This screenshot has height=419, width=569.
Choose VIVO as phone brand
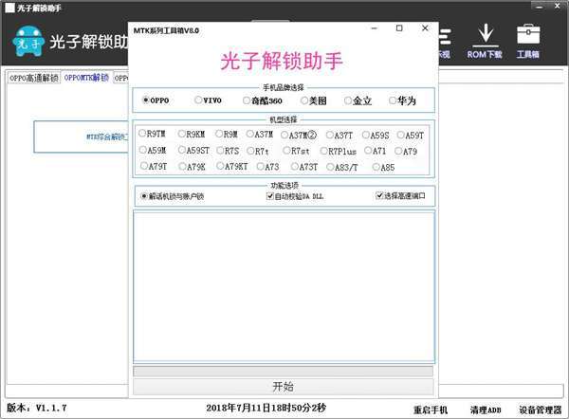198,100
